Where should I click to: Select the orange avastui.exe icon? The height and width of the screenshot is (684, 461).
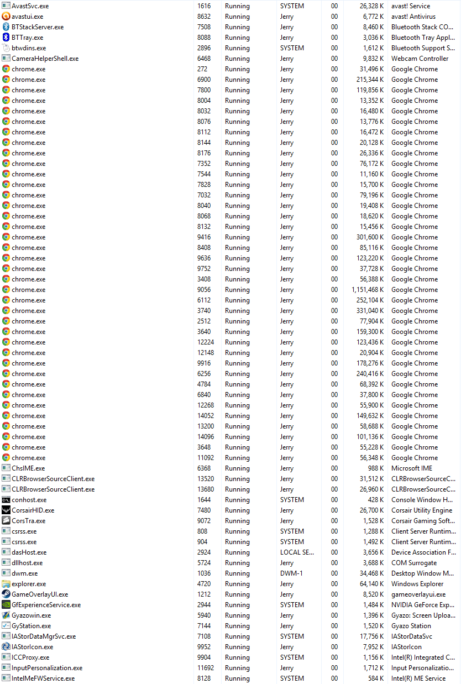pyautogui.click(x=6, y=17)
